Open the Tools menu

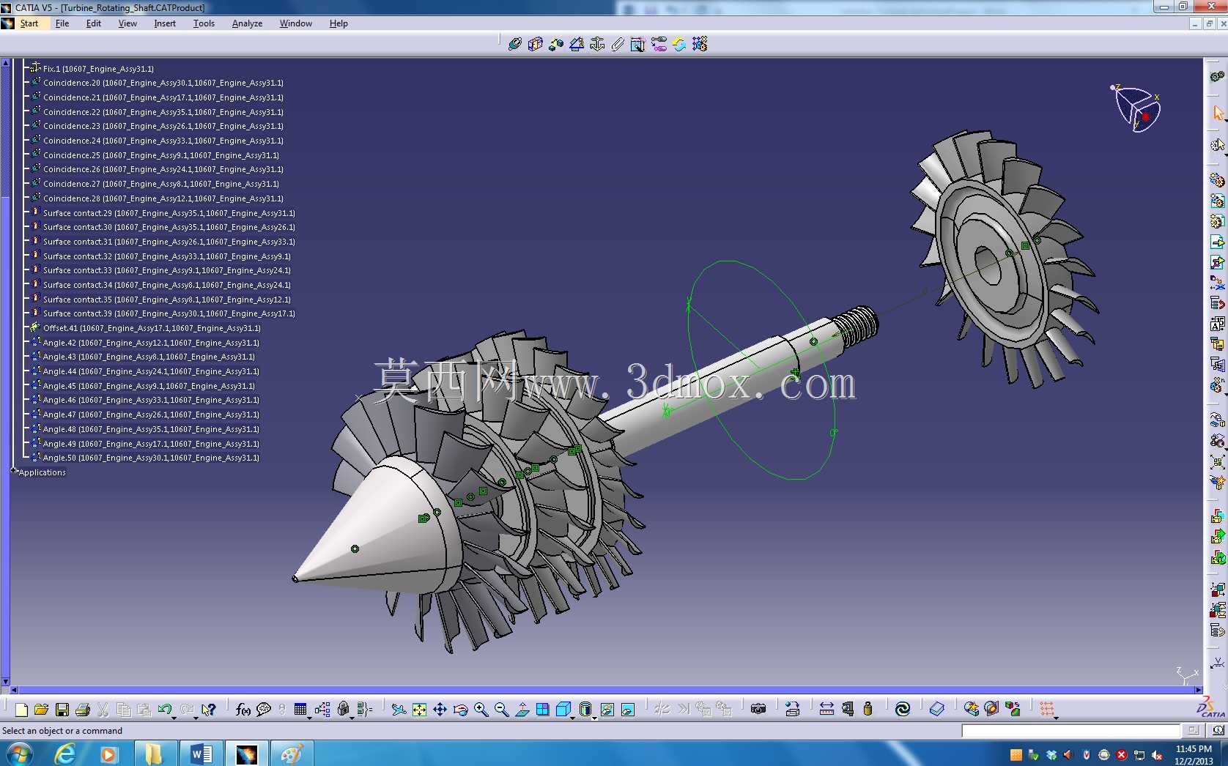click(x=204, y=23)
